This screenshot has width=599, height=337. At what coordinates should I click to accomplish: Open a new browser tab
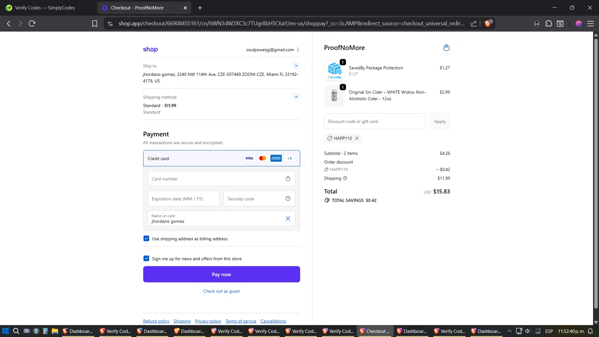(200, 8)
